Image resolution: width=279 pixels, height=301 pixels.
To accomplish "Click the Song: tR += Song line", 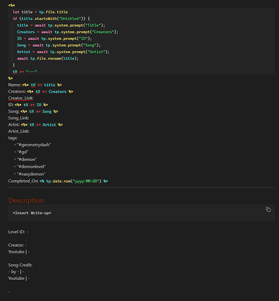I will coord(33,111).
